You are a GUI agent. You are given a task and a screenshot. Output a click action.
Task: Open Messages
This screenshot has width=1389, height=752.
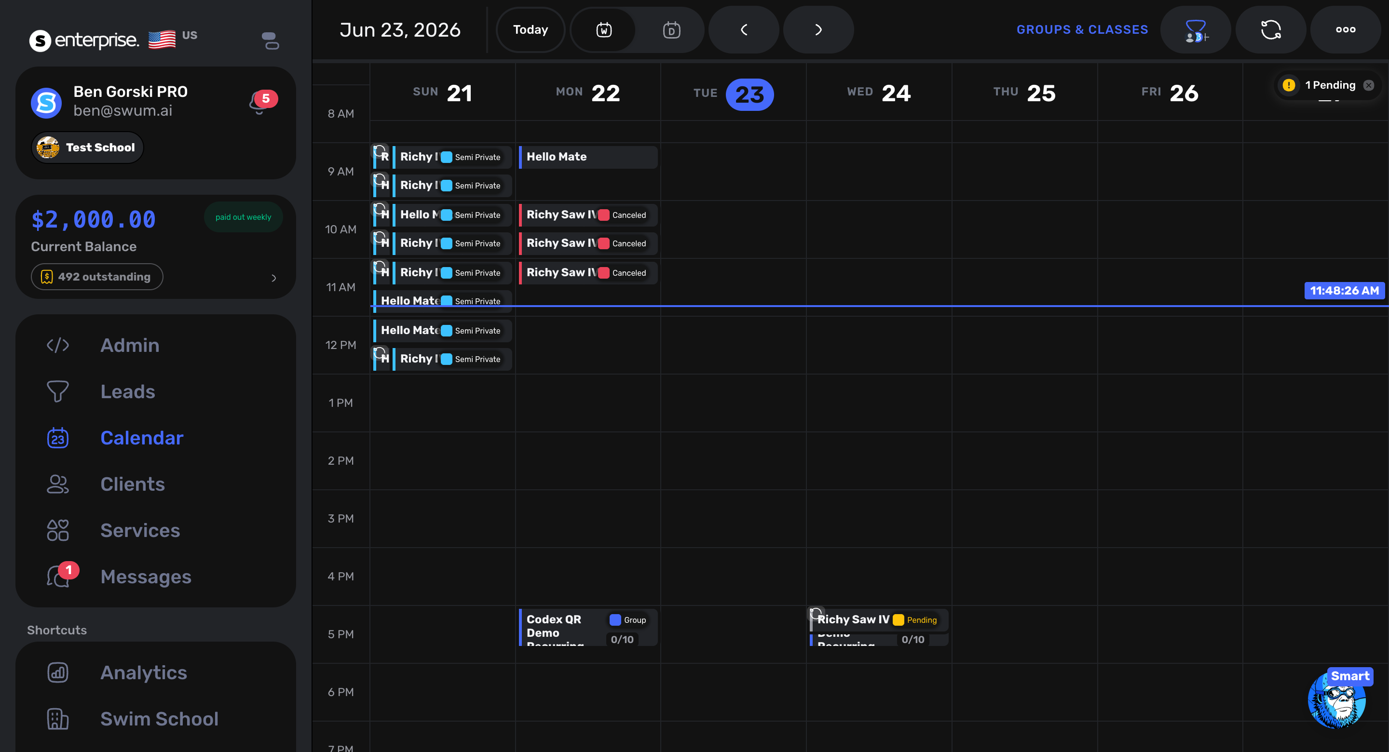point(146,577)
